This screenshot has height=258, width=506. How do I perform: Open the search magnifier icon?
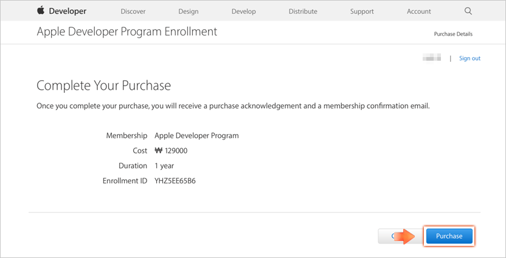468,11
